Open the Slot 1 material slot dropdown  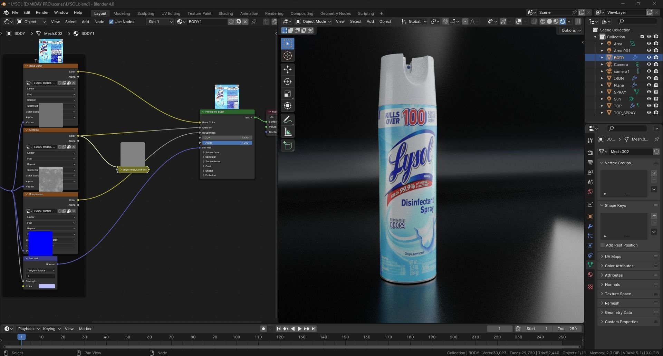click(160, 22)
